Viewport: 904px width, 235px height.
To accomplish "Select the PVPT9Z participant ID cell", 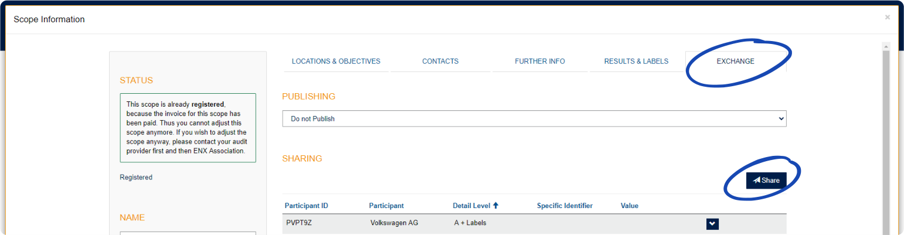I will tap(298, 223).
